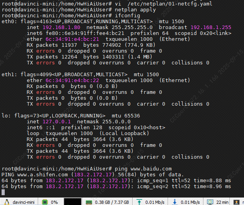Click the 'icmp_seq=2' text

[153, 187]
